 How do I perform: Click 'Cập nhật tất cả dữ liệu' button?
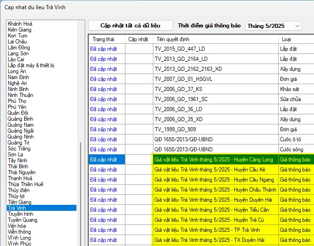pyautogui.click(x=130, y=26)
